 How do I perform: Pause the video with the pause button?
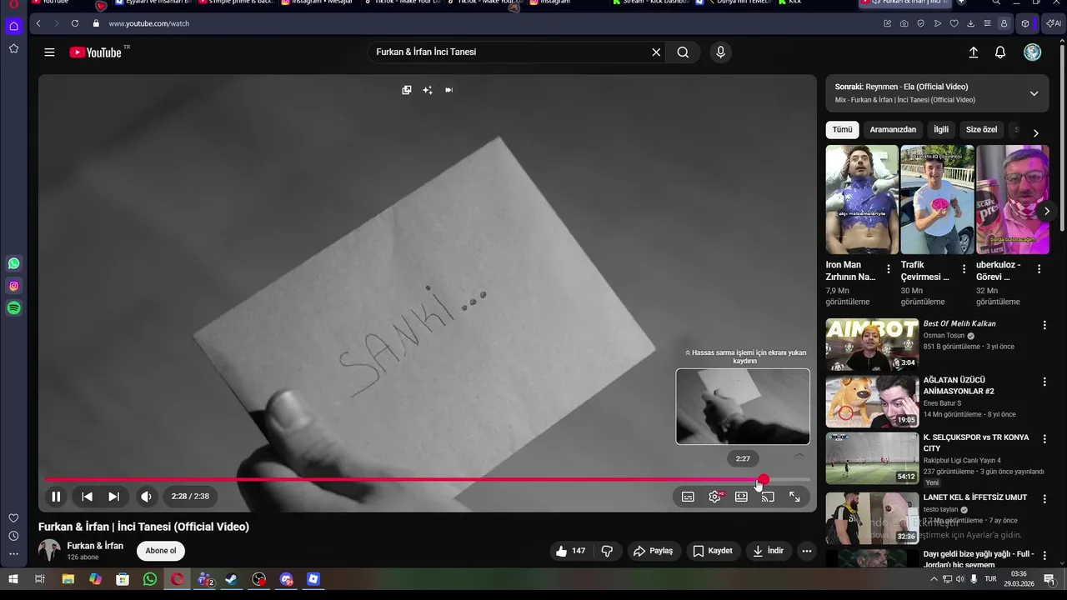tap(56, 497)
